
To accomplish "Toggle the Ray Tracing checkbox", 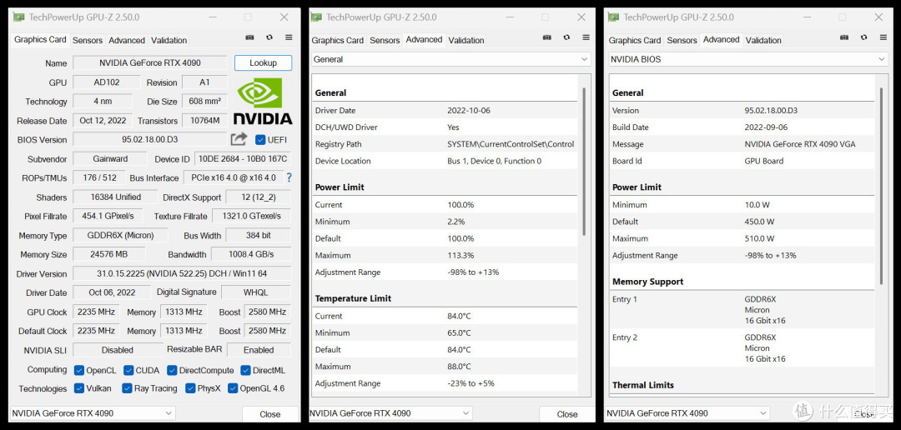I will pos(127,388).
